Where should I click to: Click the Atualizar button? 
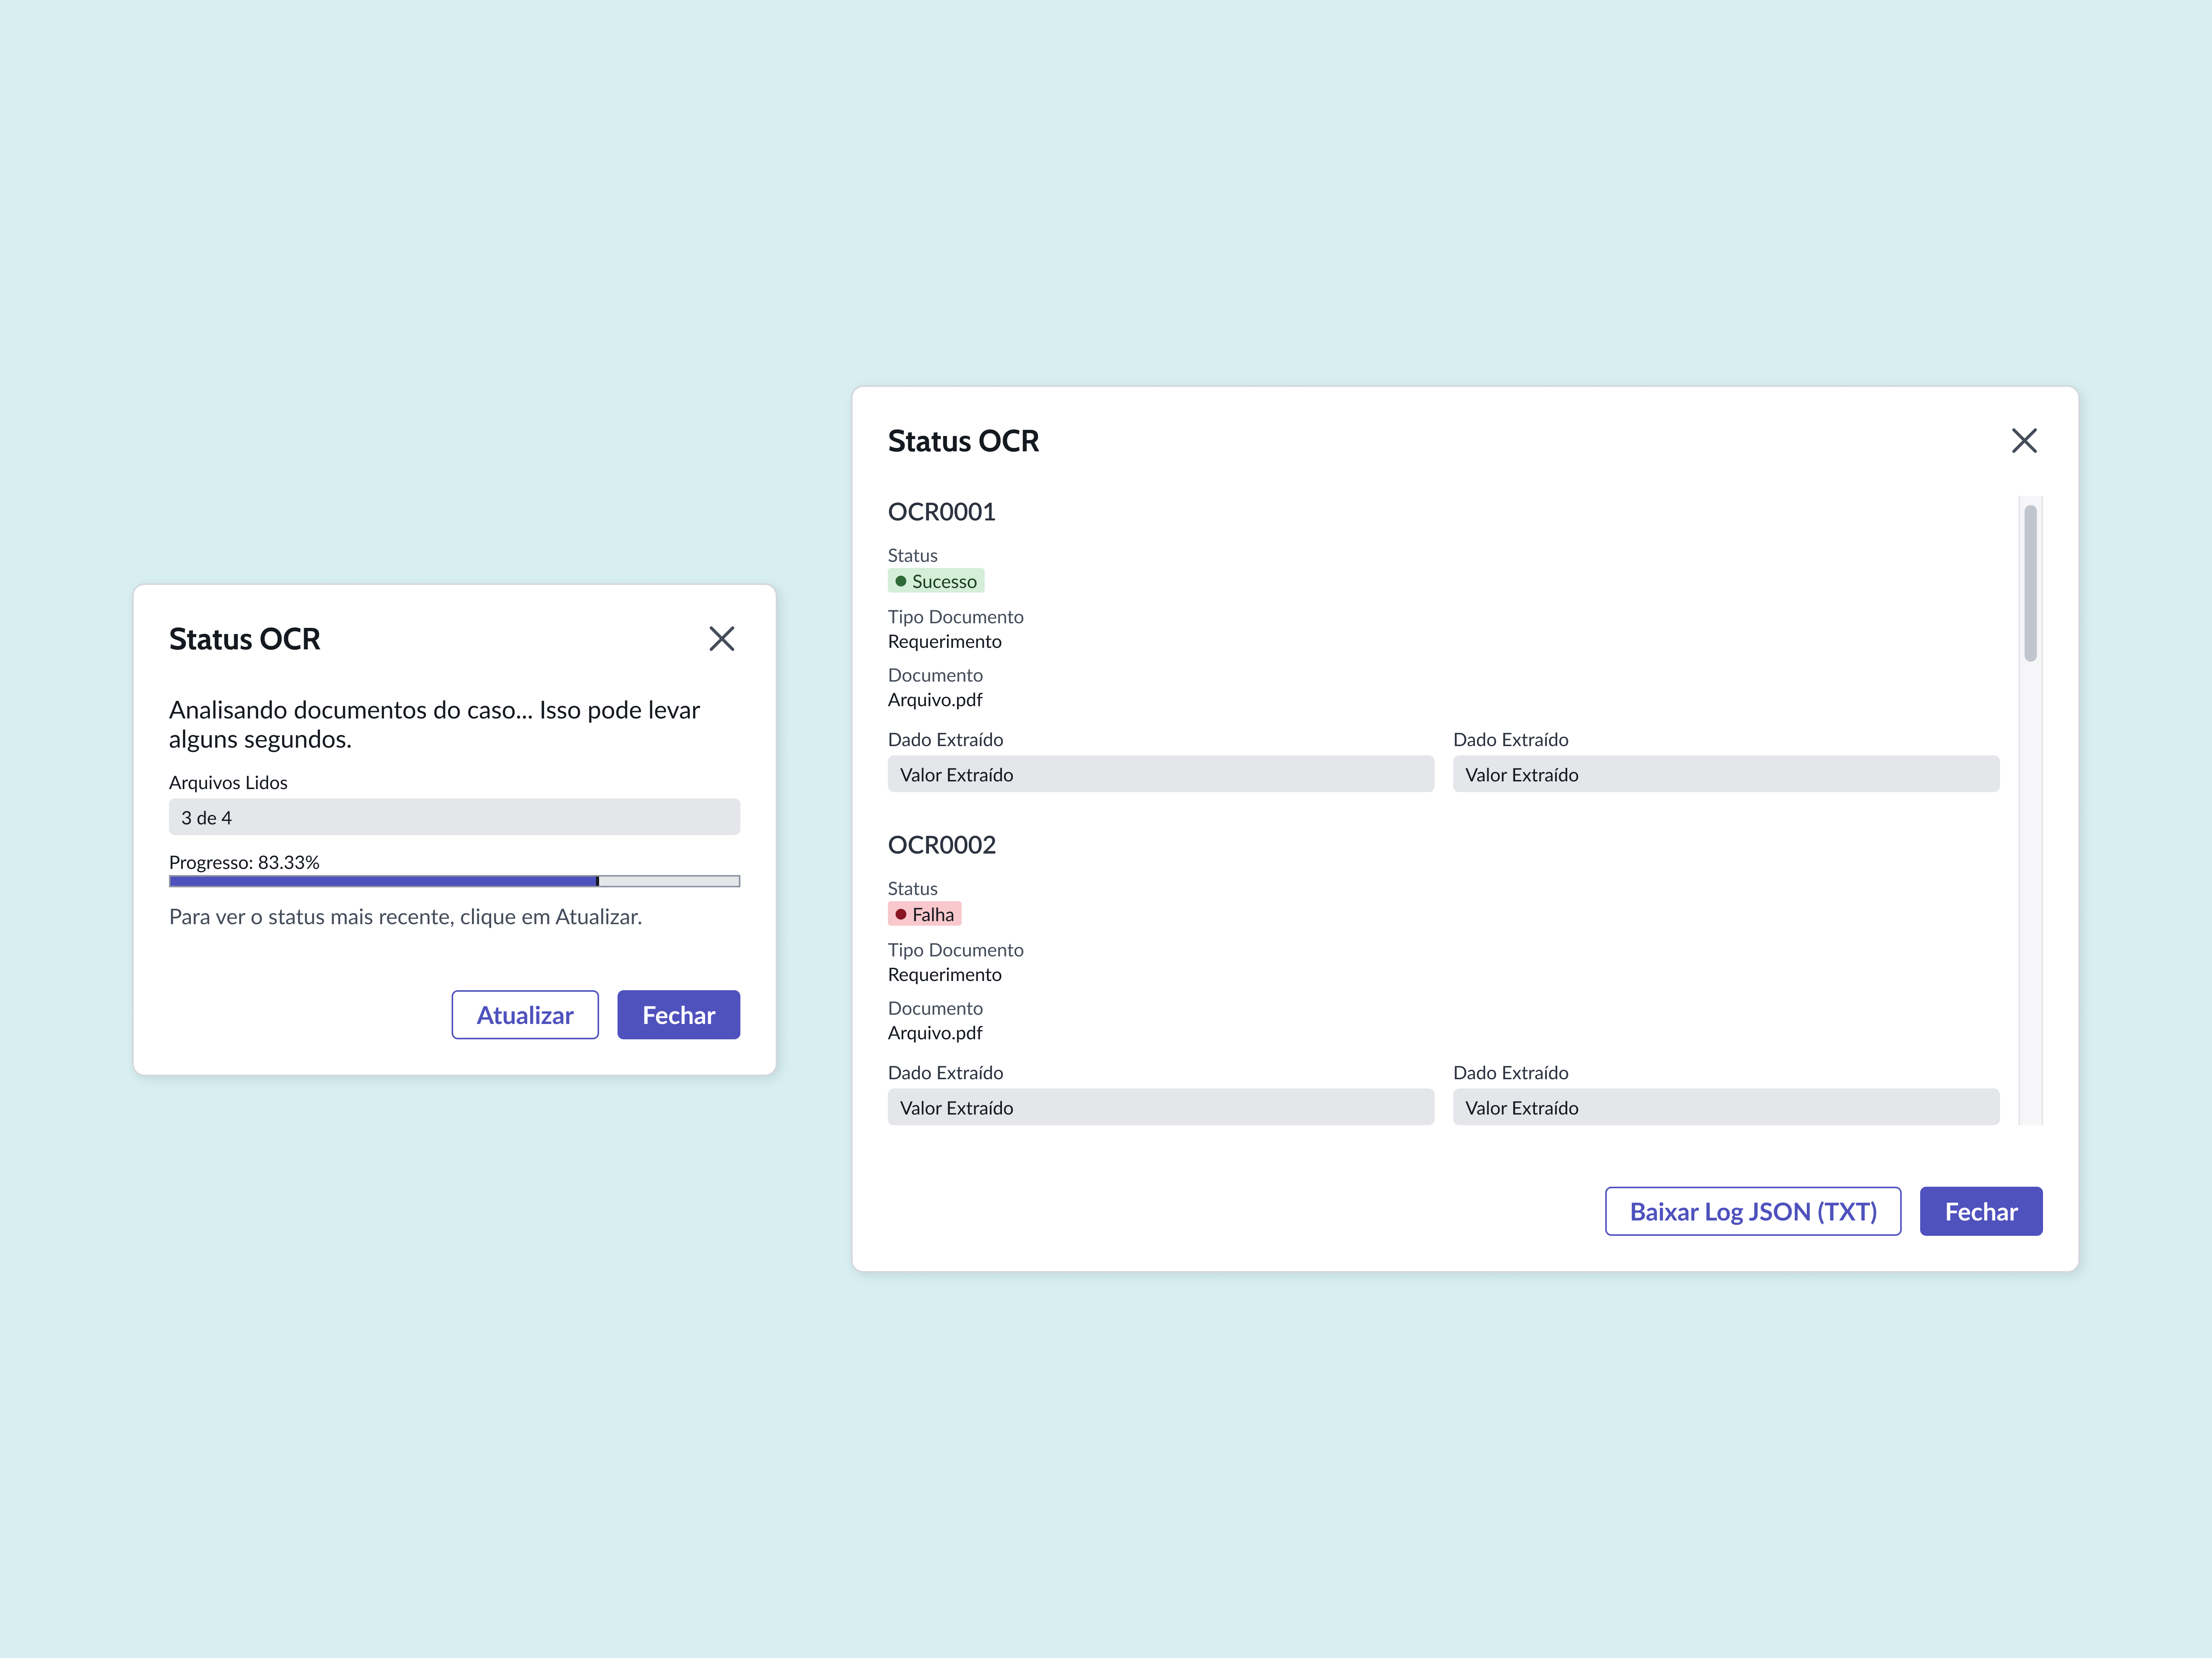pyautogui.click(x=525, y=1014)
